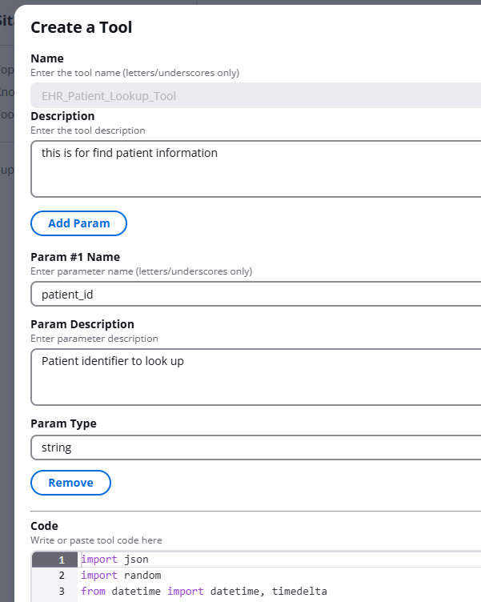Select the patient_id parameter name field
The height and width of the screenshot is (602, 481).
coord(255,294)
